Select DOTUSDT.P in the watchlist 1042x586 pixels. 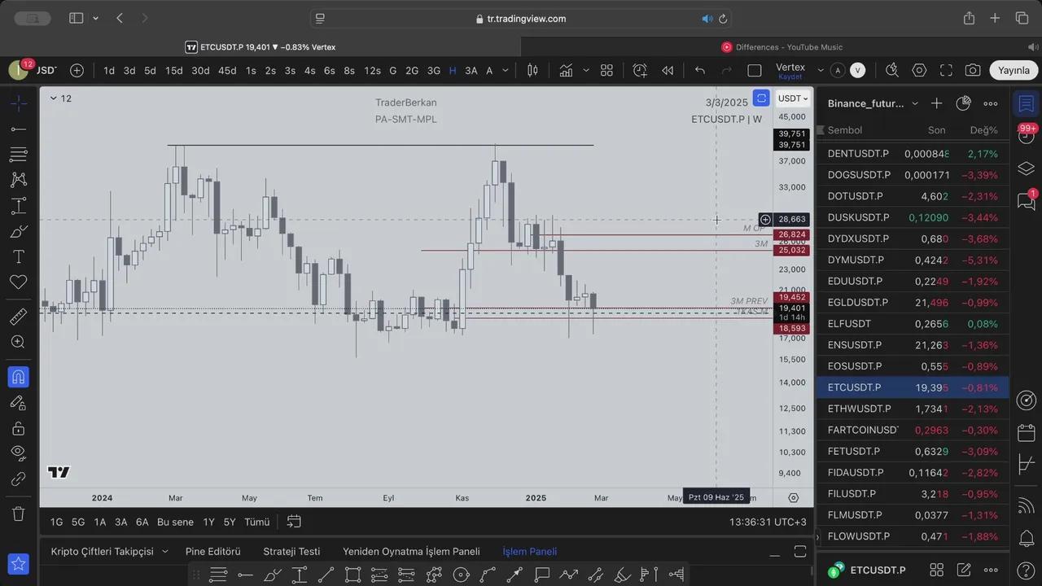pyautogui.click(x=913, y=196)
